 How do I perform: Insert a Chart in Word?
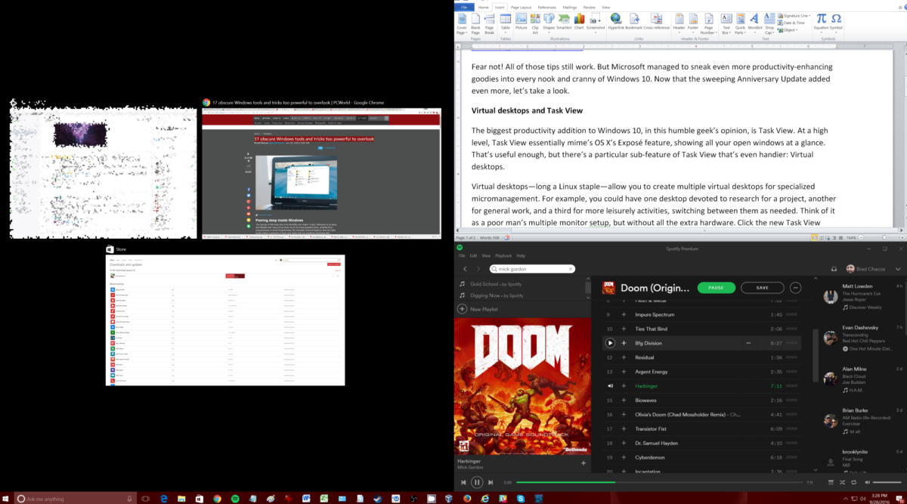coord(579,21)
